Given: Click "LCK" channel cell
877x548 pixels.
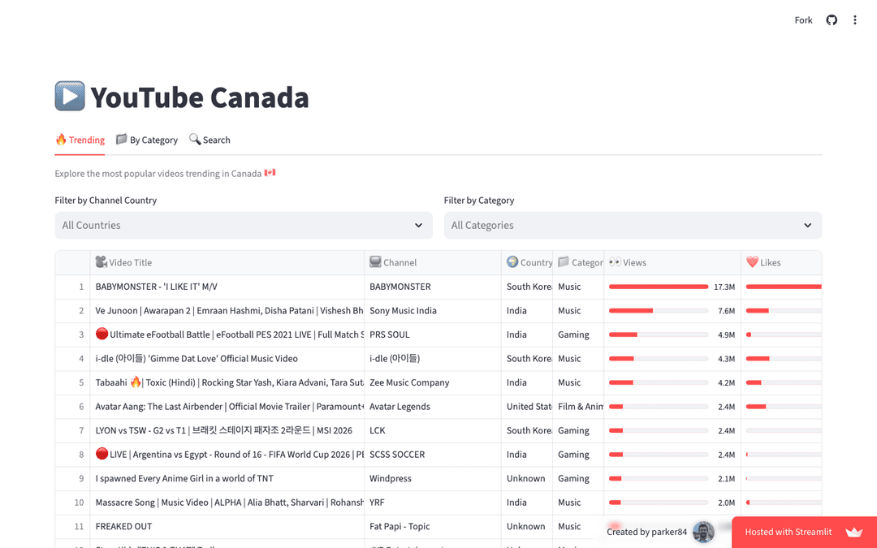Looking at the screenshot, I should [432, 430].
